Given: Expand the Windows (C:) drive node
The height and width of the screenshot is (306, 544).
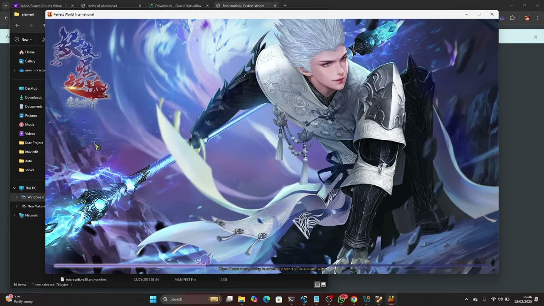Looking at the screenshot, I should coord(17,197).
